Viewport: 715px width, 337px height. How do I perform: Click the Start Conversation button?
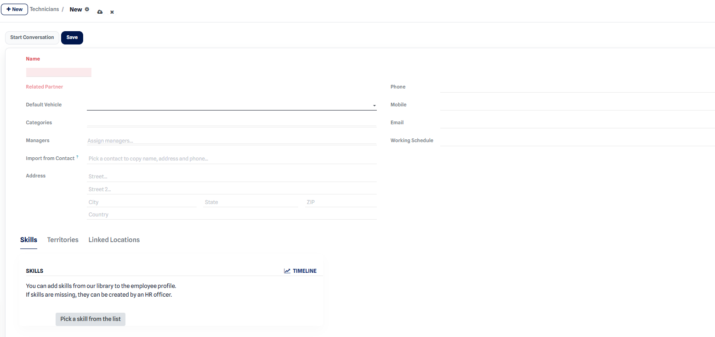click(32, 38)
